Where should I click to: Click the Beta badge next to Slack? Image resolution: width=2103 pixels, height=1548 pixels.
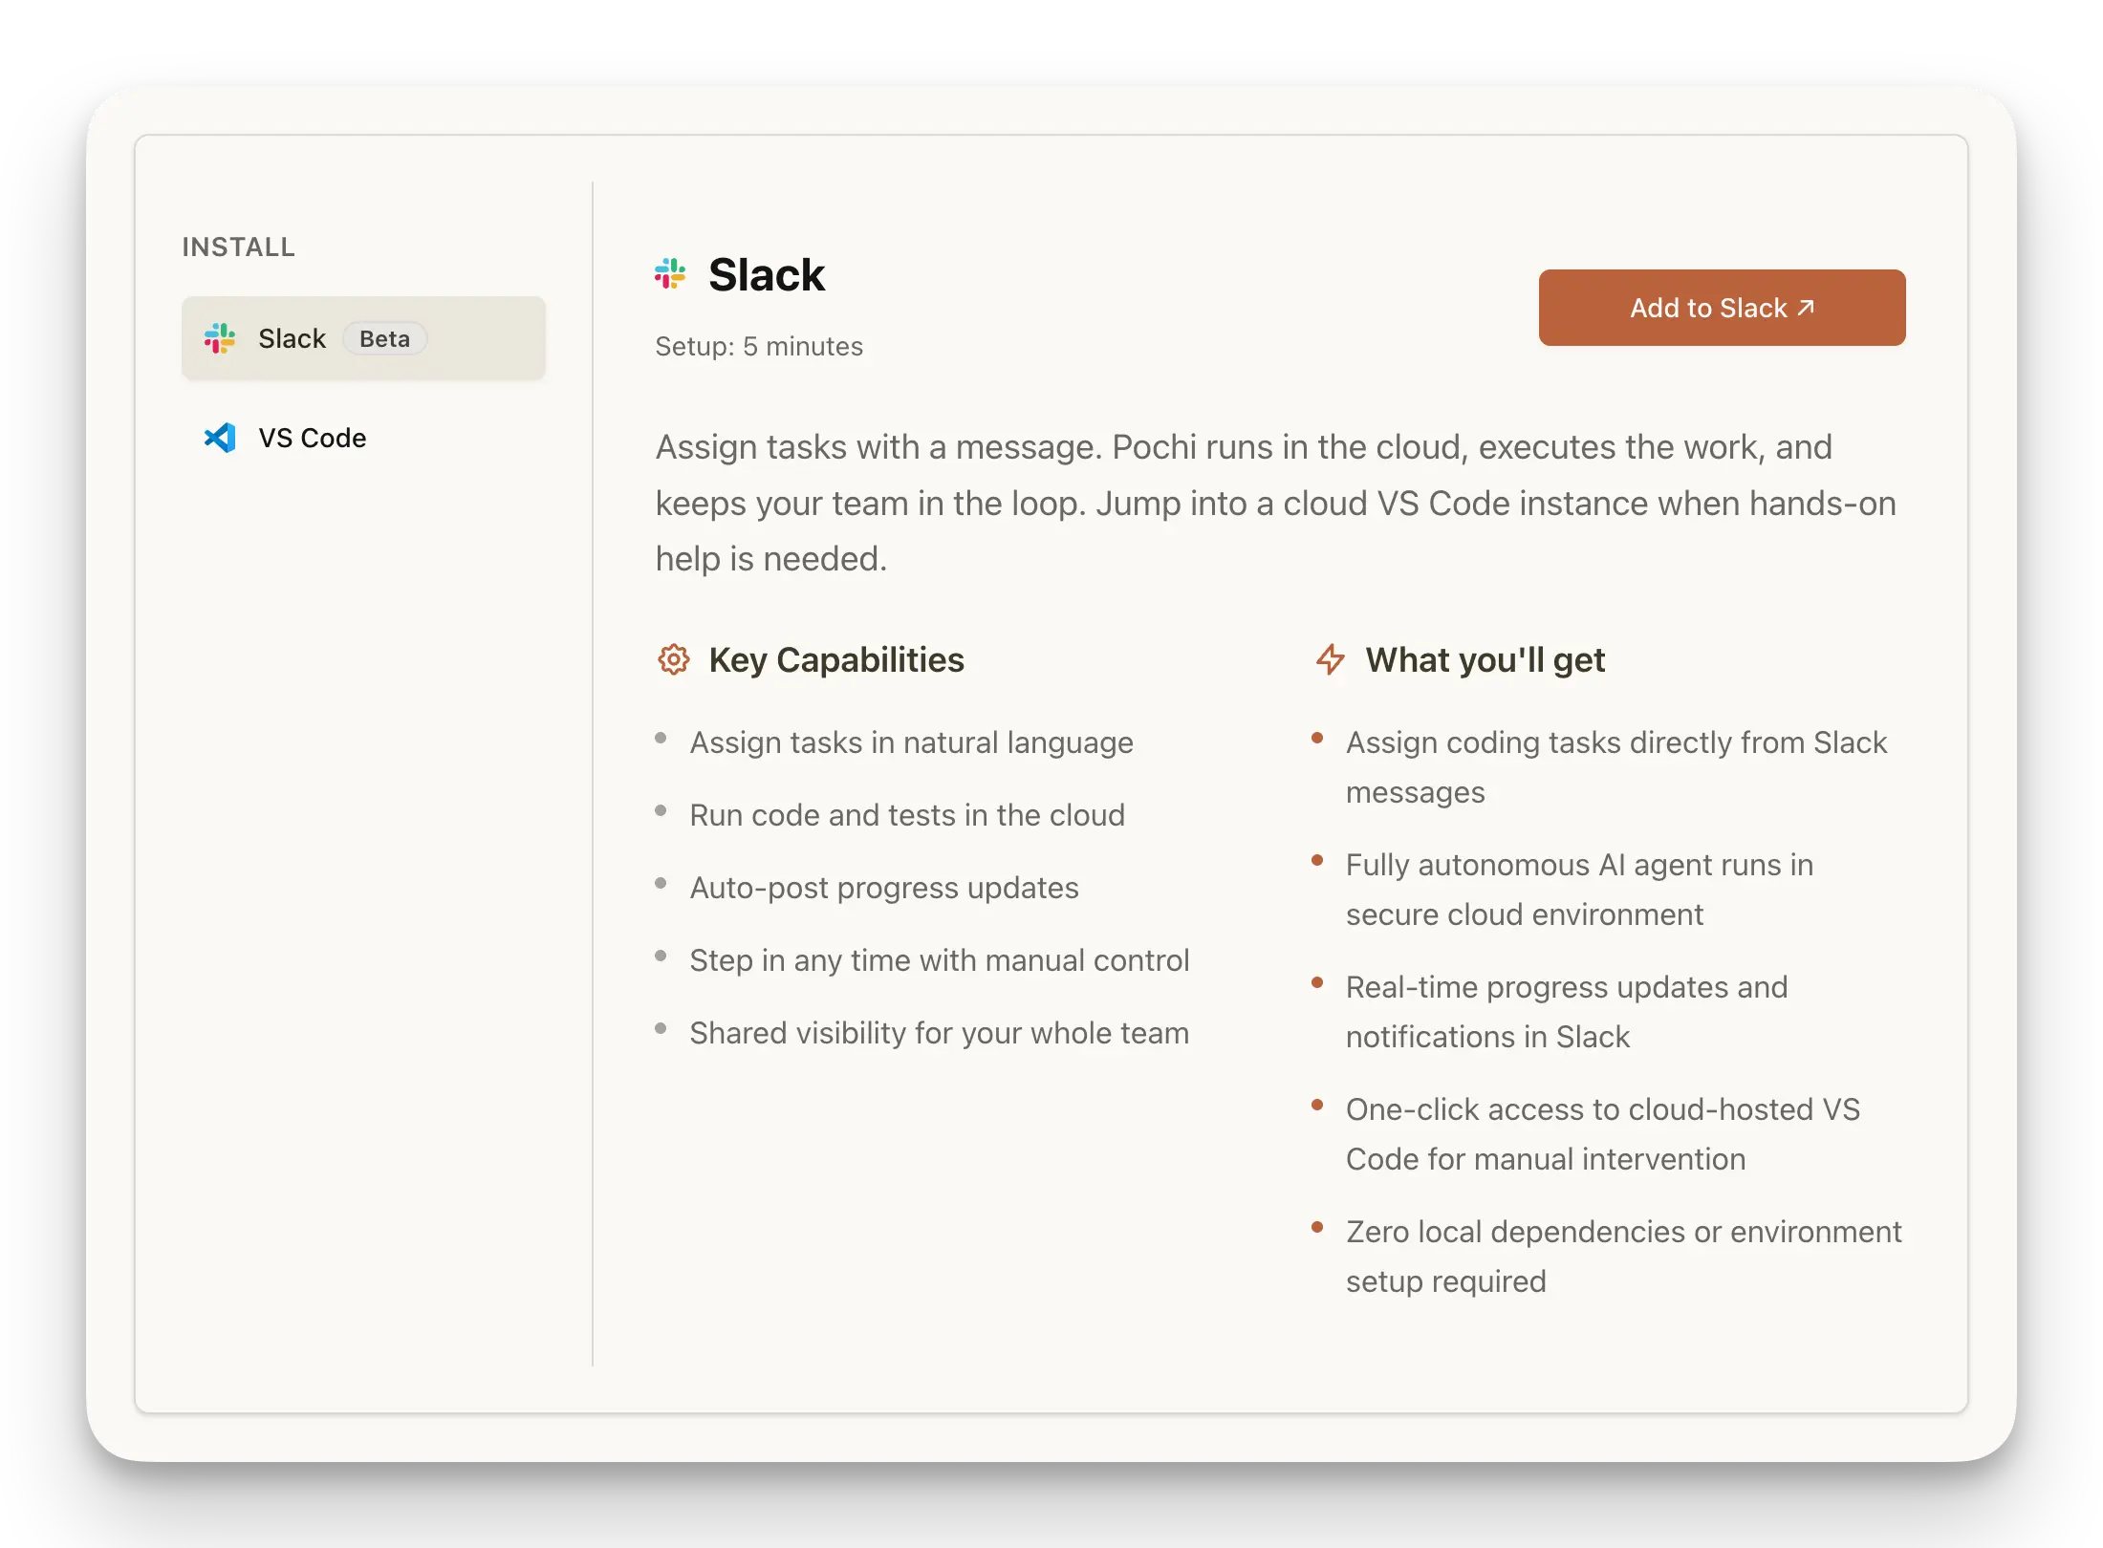pyautogui.click(x=384, y=339)
